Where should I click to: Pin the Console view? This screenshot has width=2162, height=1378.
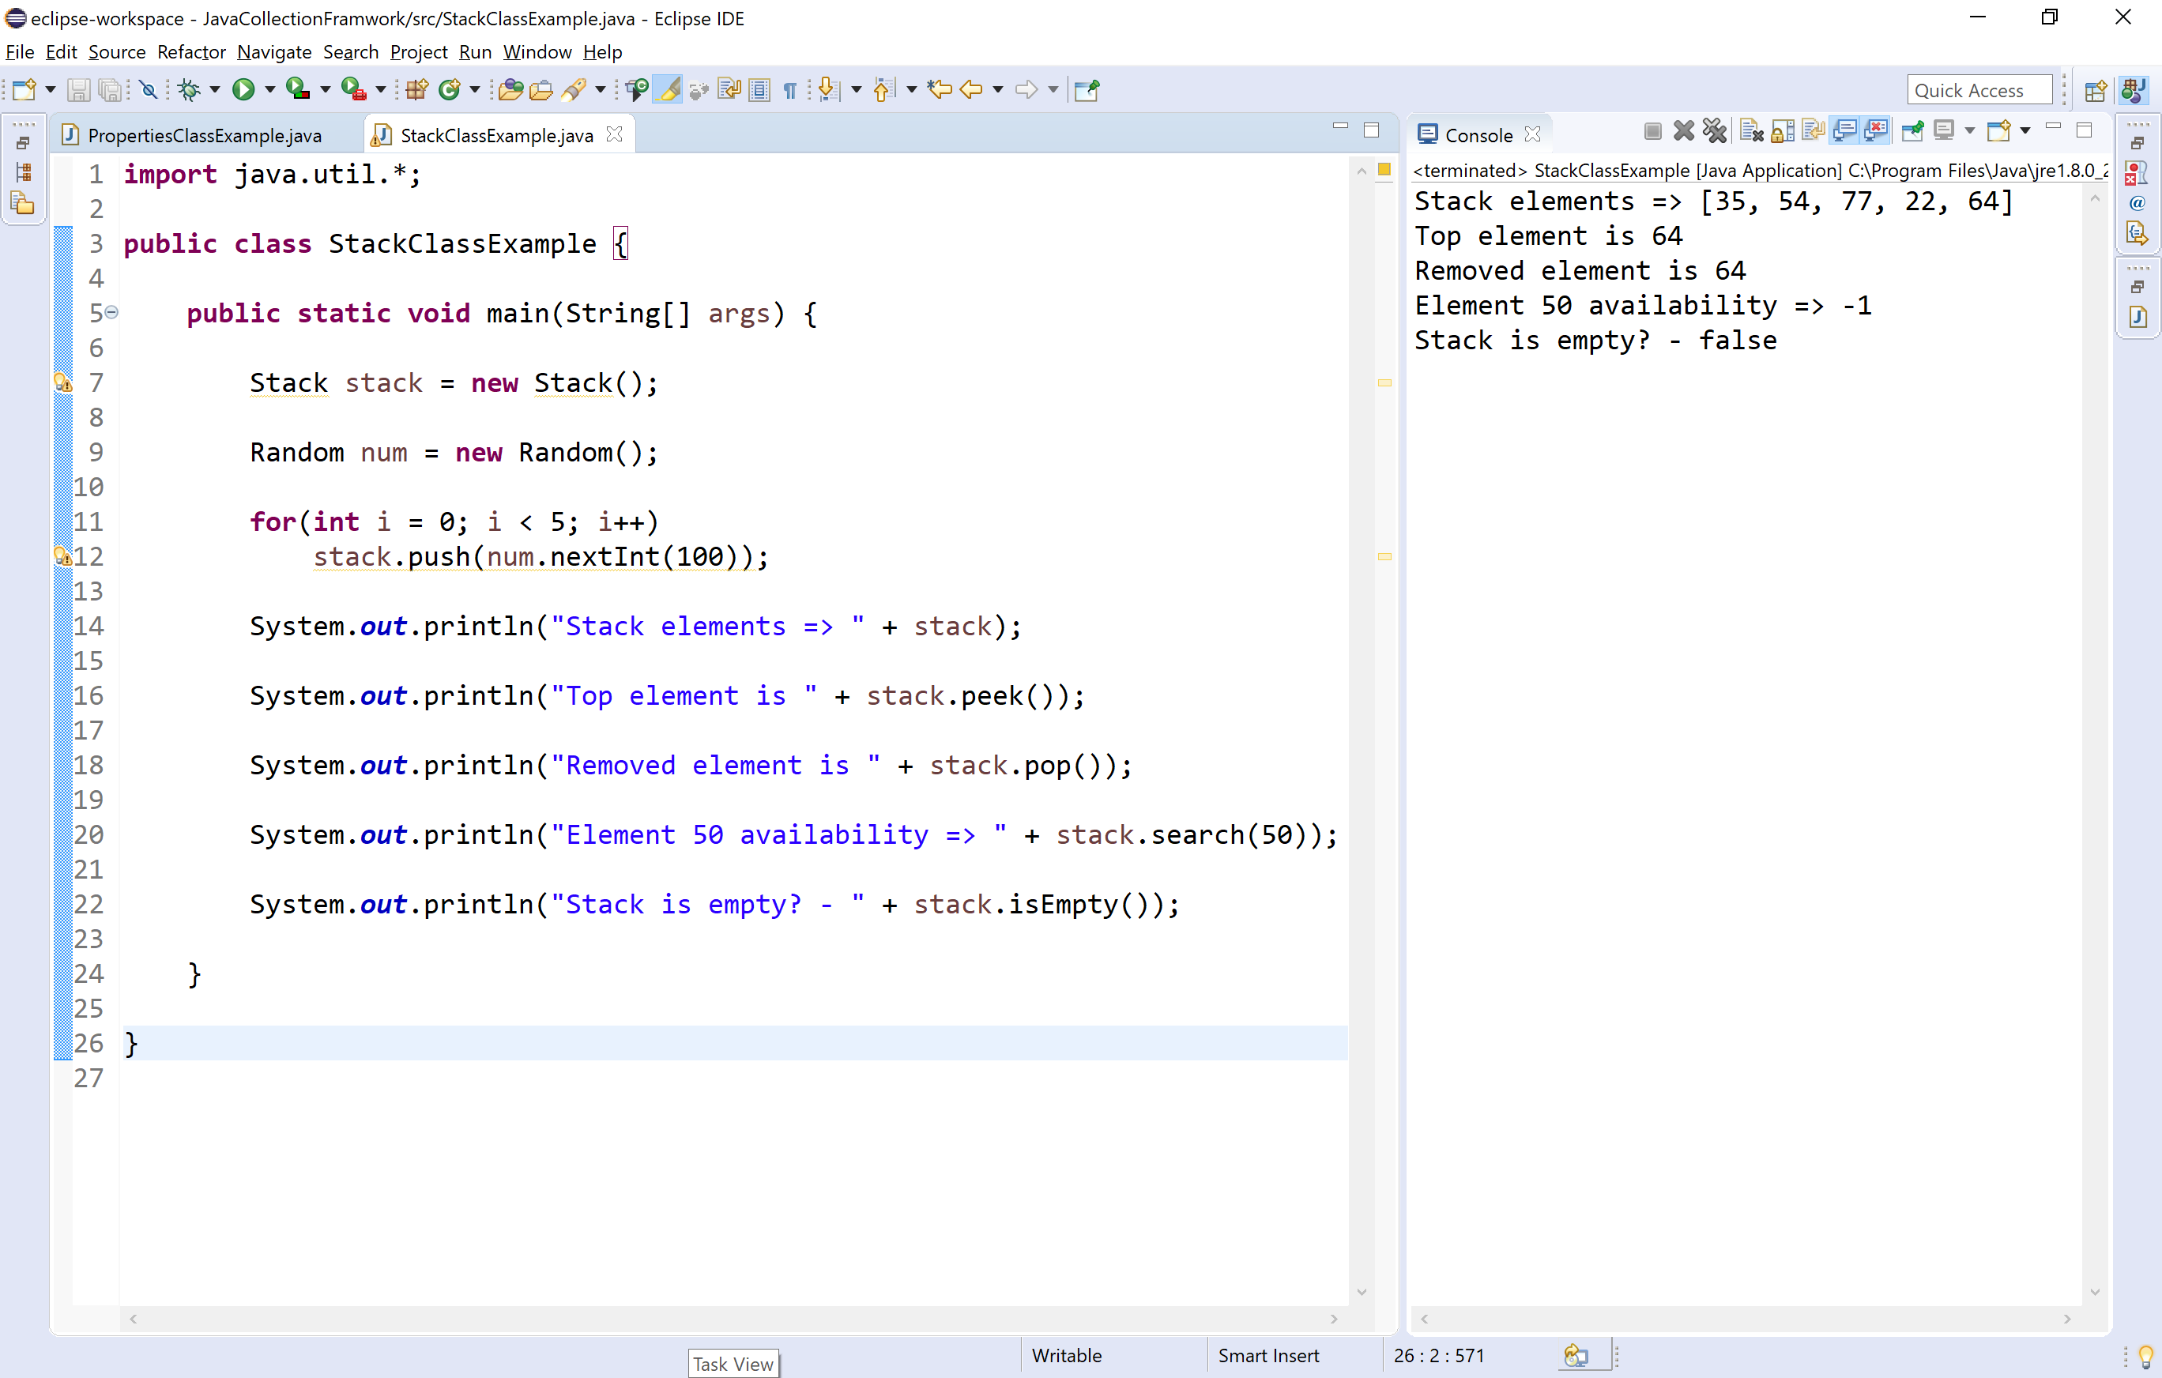coord(1912,132)
